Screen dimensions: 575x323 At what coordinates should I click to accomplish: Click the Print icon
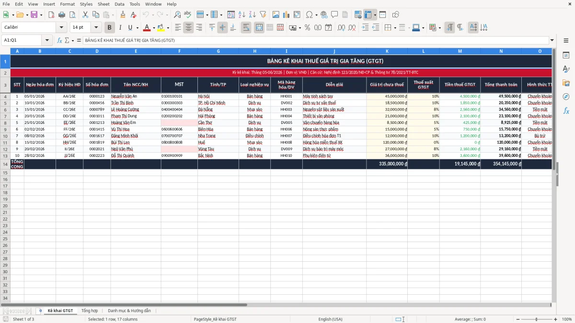coord(62,15)
